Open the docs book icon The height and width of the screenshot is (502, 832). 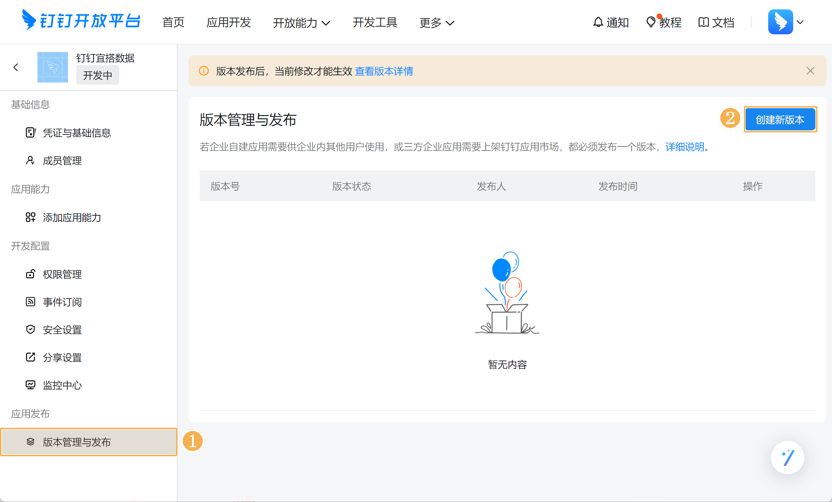tap(703, 22)
